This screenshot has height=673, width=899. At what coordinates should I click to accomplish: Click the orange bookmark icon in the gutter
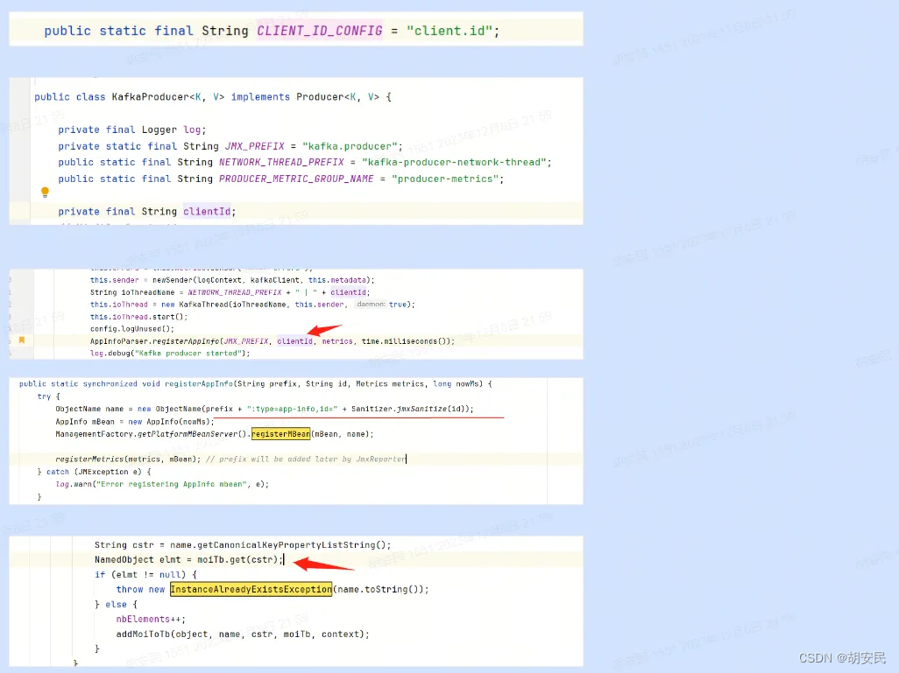click(x=22, y=340)
